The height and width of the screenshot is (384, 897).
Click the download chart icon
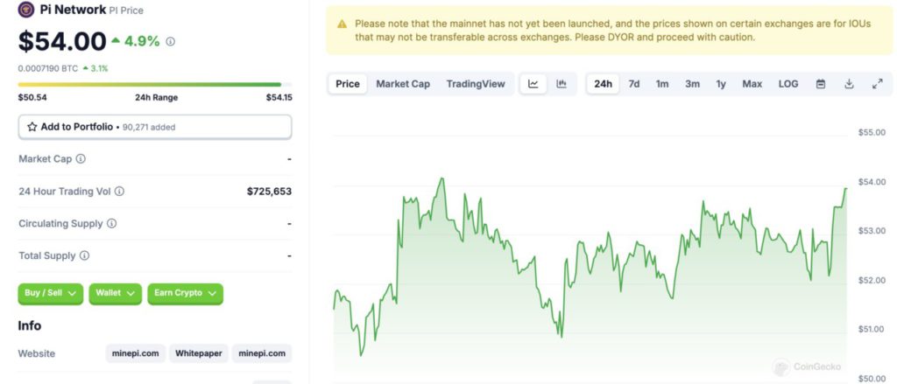(849, 84)
